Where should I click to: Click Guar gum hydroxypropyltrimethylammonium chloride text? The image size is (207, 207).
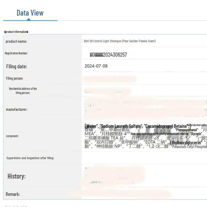coord(160,134)
